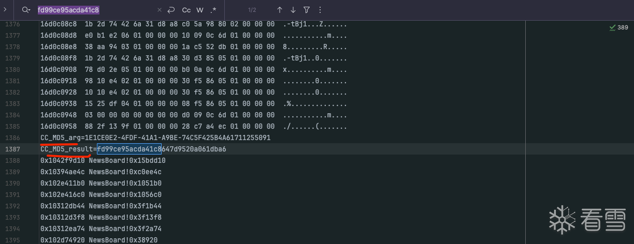Click the CC_MD5_result label on line 1387

point(66,149)
